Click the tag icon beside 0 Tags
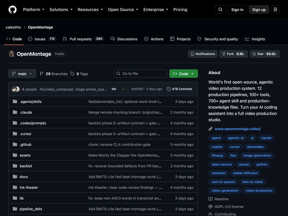The image size is (288, 216). (x=72, y=74)
